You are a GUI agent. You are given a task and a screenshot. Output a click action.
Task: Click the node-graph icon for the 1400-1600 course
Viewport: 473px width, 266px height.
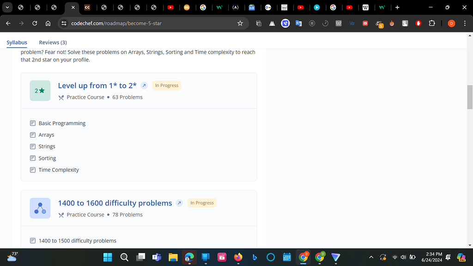tap(40, 208)
